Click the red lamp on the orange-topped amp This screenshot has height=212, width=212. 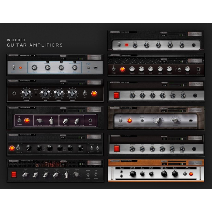click(191, 174)
